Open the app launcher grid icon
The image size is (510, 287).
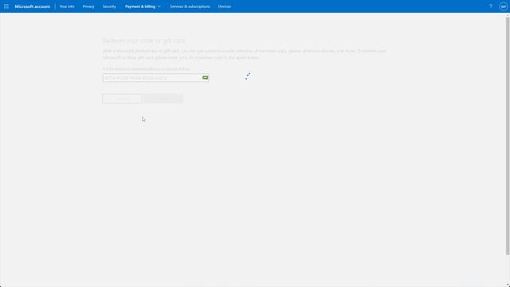(x=6, y=6)
